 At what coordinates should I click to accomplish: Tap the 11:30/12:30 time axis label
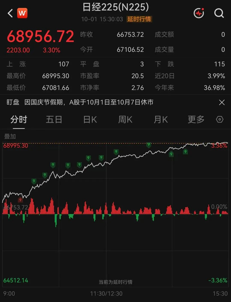pyautogui.click(x=106, y=293)
